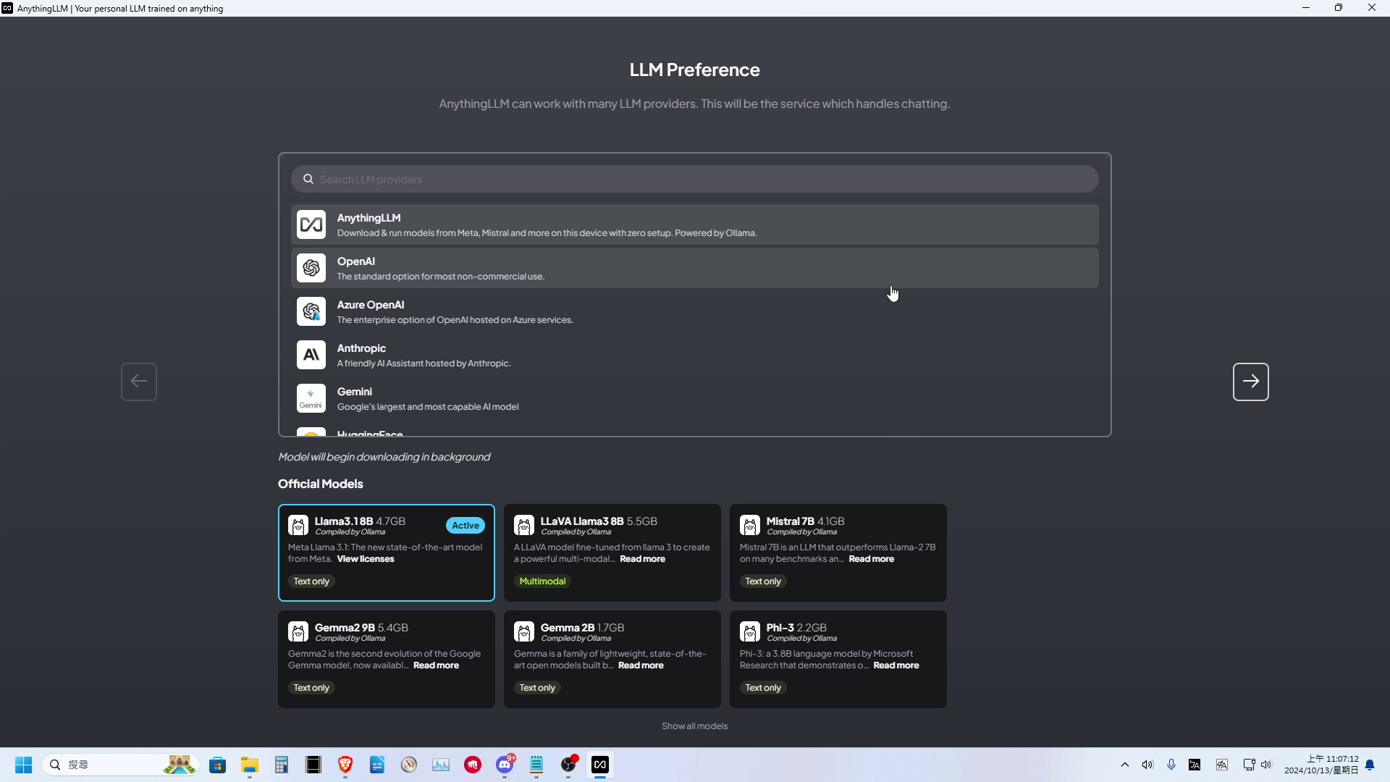Click Ollama icon on Gemma2 9B card
Screen dimensions: 1390x782
(298, 631)
